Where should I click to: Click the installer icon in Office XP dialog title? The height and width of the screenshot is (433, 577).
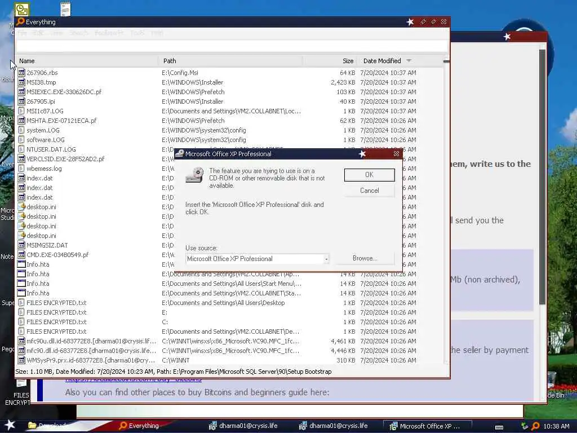(180, 153)
